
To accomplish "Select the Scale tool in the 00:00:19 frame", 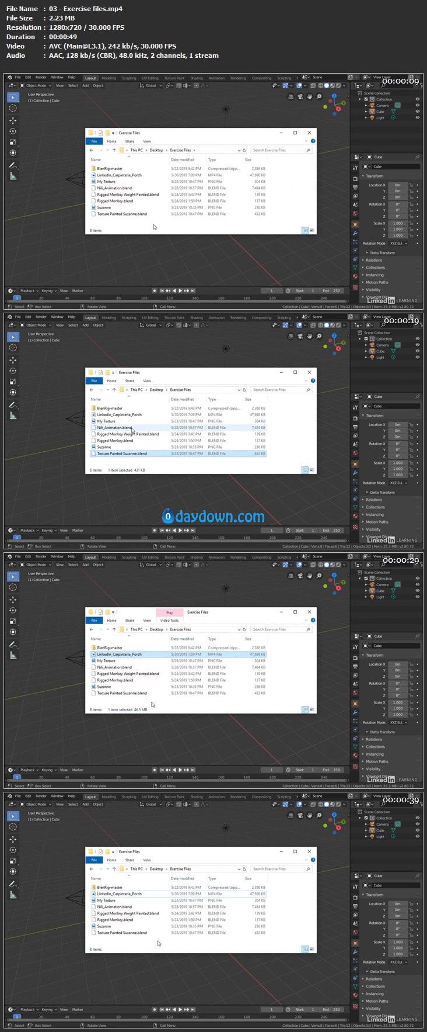I will (13, 382).
